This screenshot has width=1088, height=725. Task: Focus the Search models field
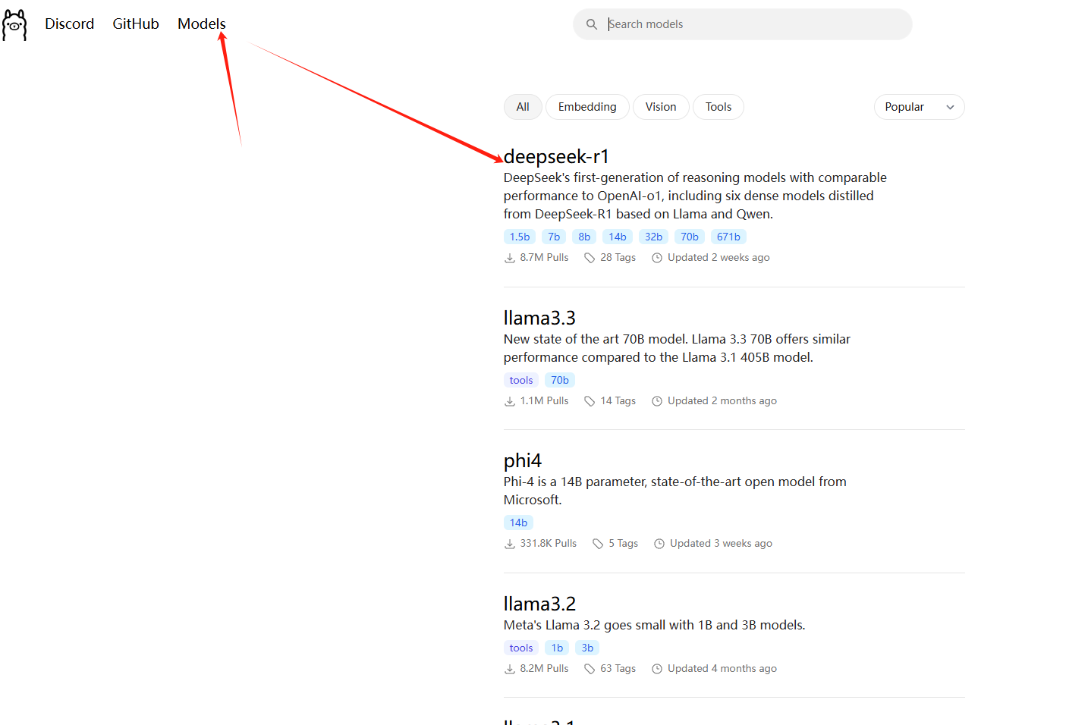click(743, 24)
